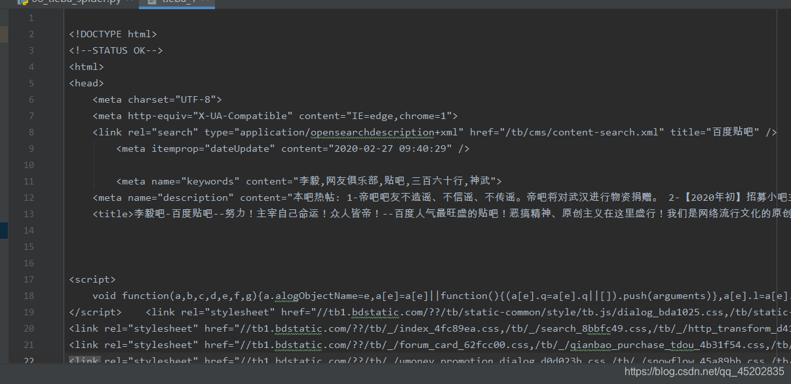Click the title="百度贴吧" attribute
The height and width of the screenshot is (384, 791).
pos(714,132)
